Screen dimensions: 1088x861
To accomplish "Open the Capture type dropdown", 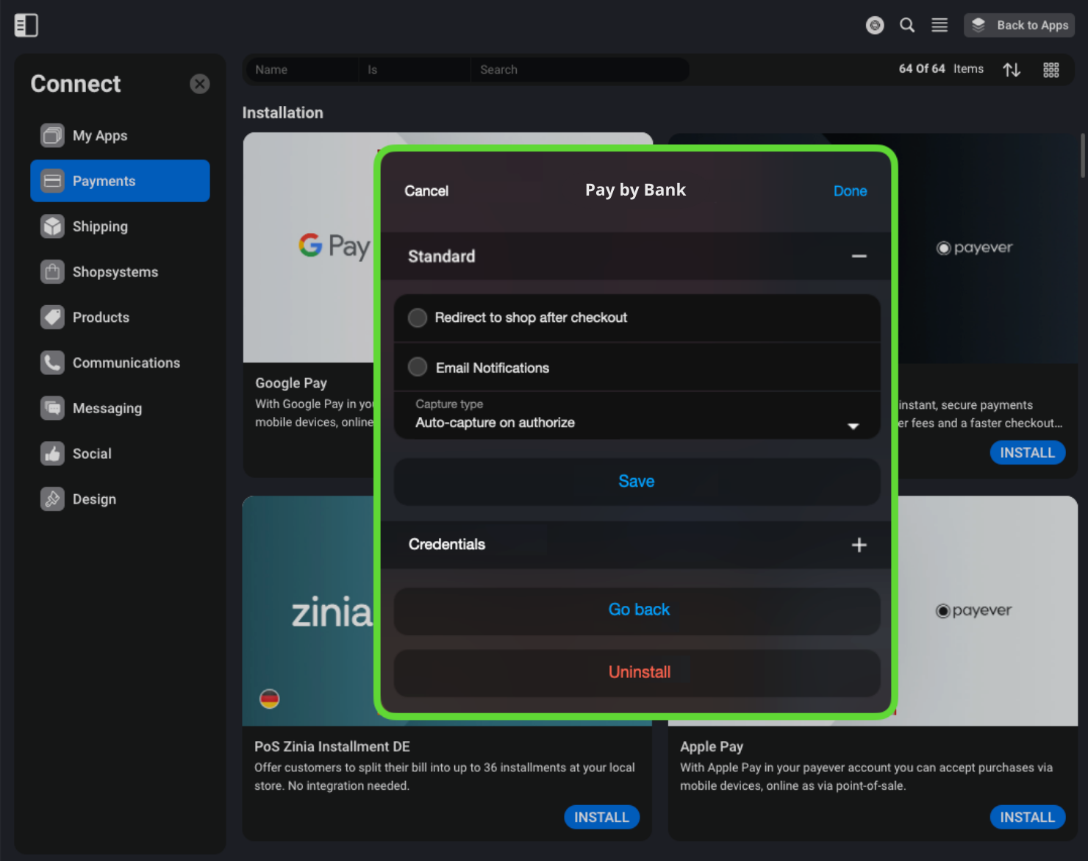I will pyautogui.click(x=637, y=415).
